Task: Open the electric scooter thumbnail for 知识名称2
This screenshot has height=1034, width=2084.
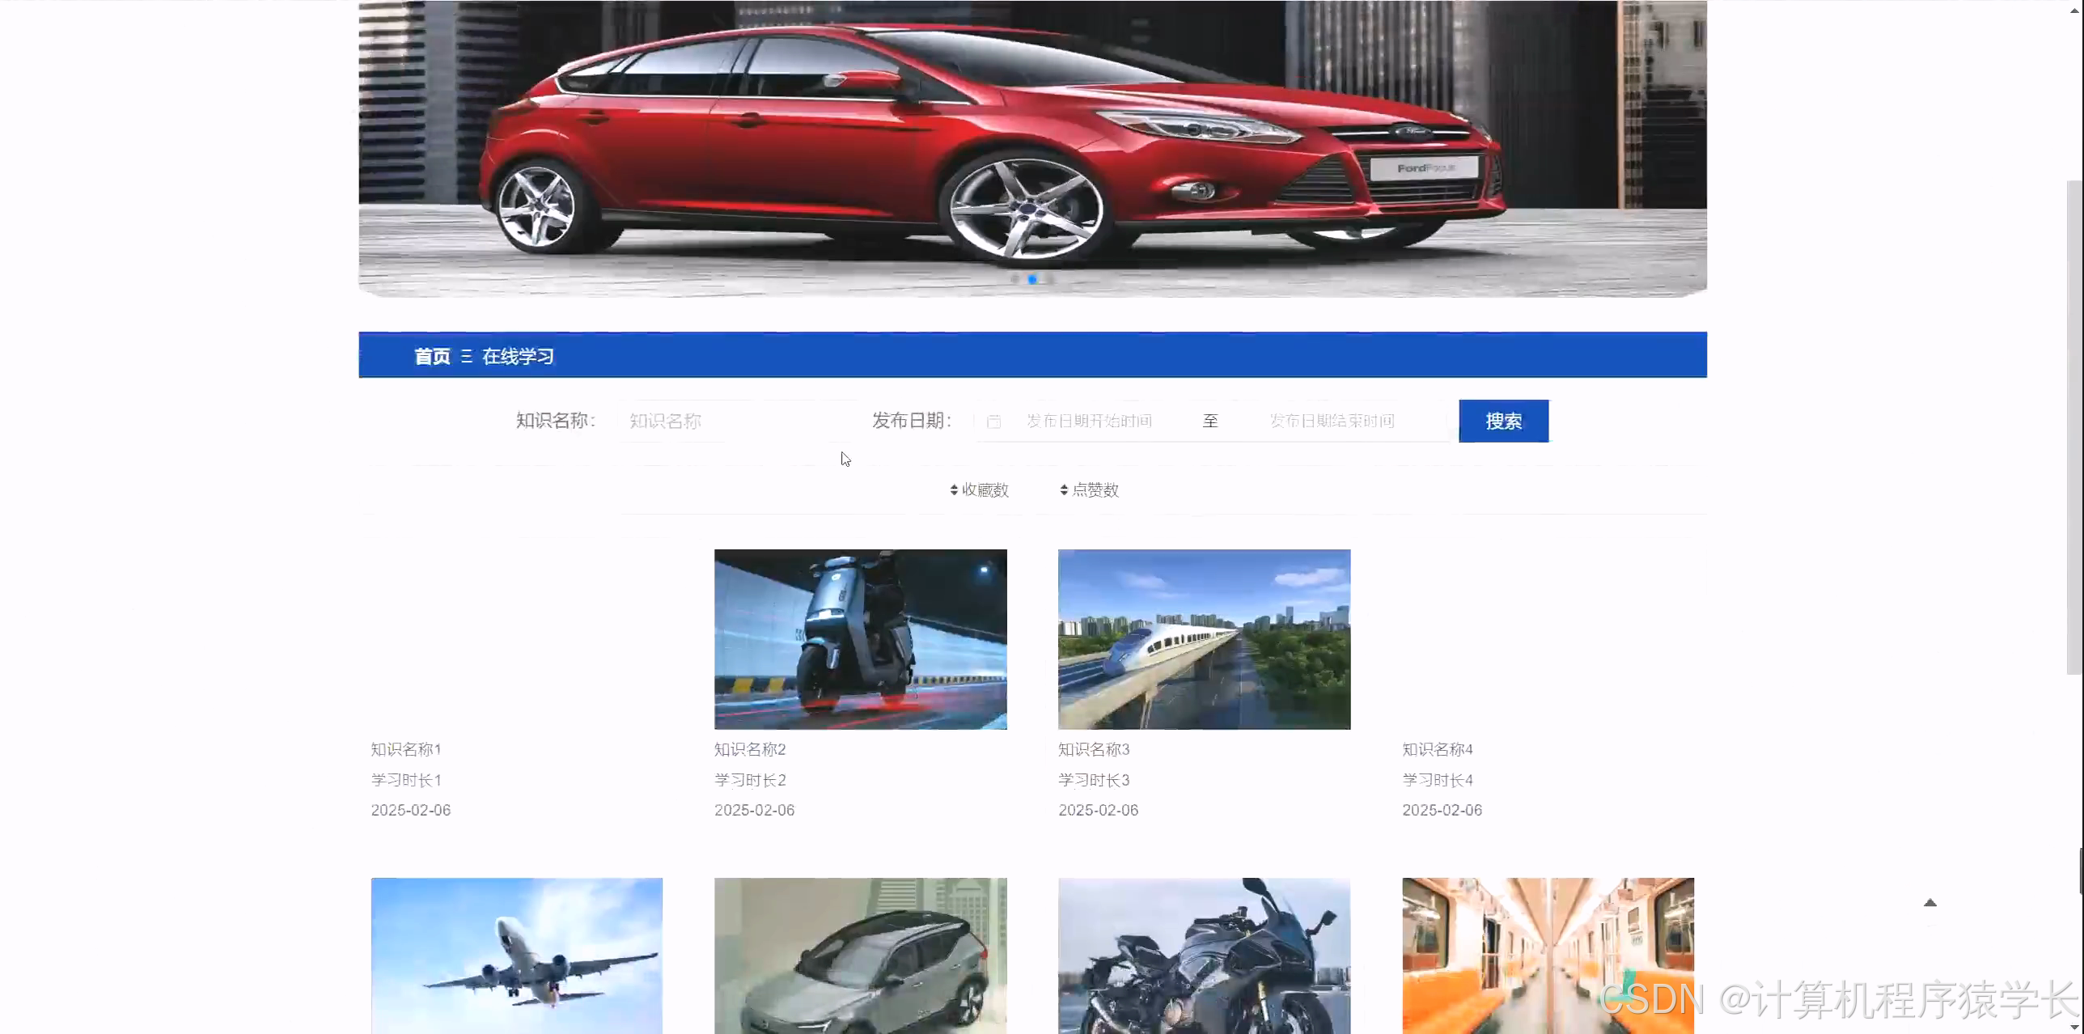Action: pyautogui.click(x=860, y=639)
